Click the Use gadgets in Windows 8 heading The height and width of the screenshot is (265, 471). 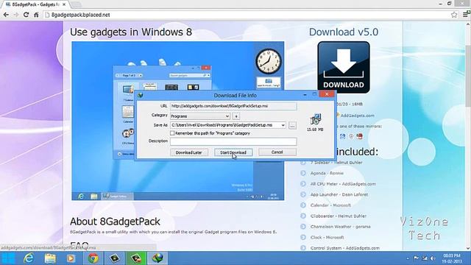(131, 32)
